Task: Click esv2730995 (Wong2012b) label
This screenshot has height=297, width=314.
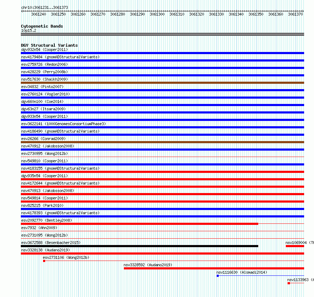Action: tap(44, 153)
